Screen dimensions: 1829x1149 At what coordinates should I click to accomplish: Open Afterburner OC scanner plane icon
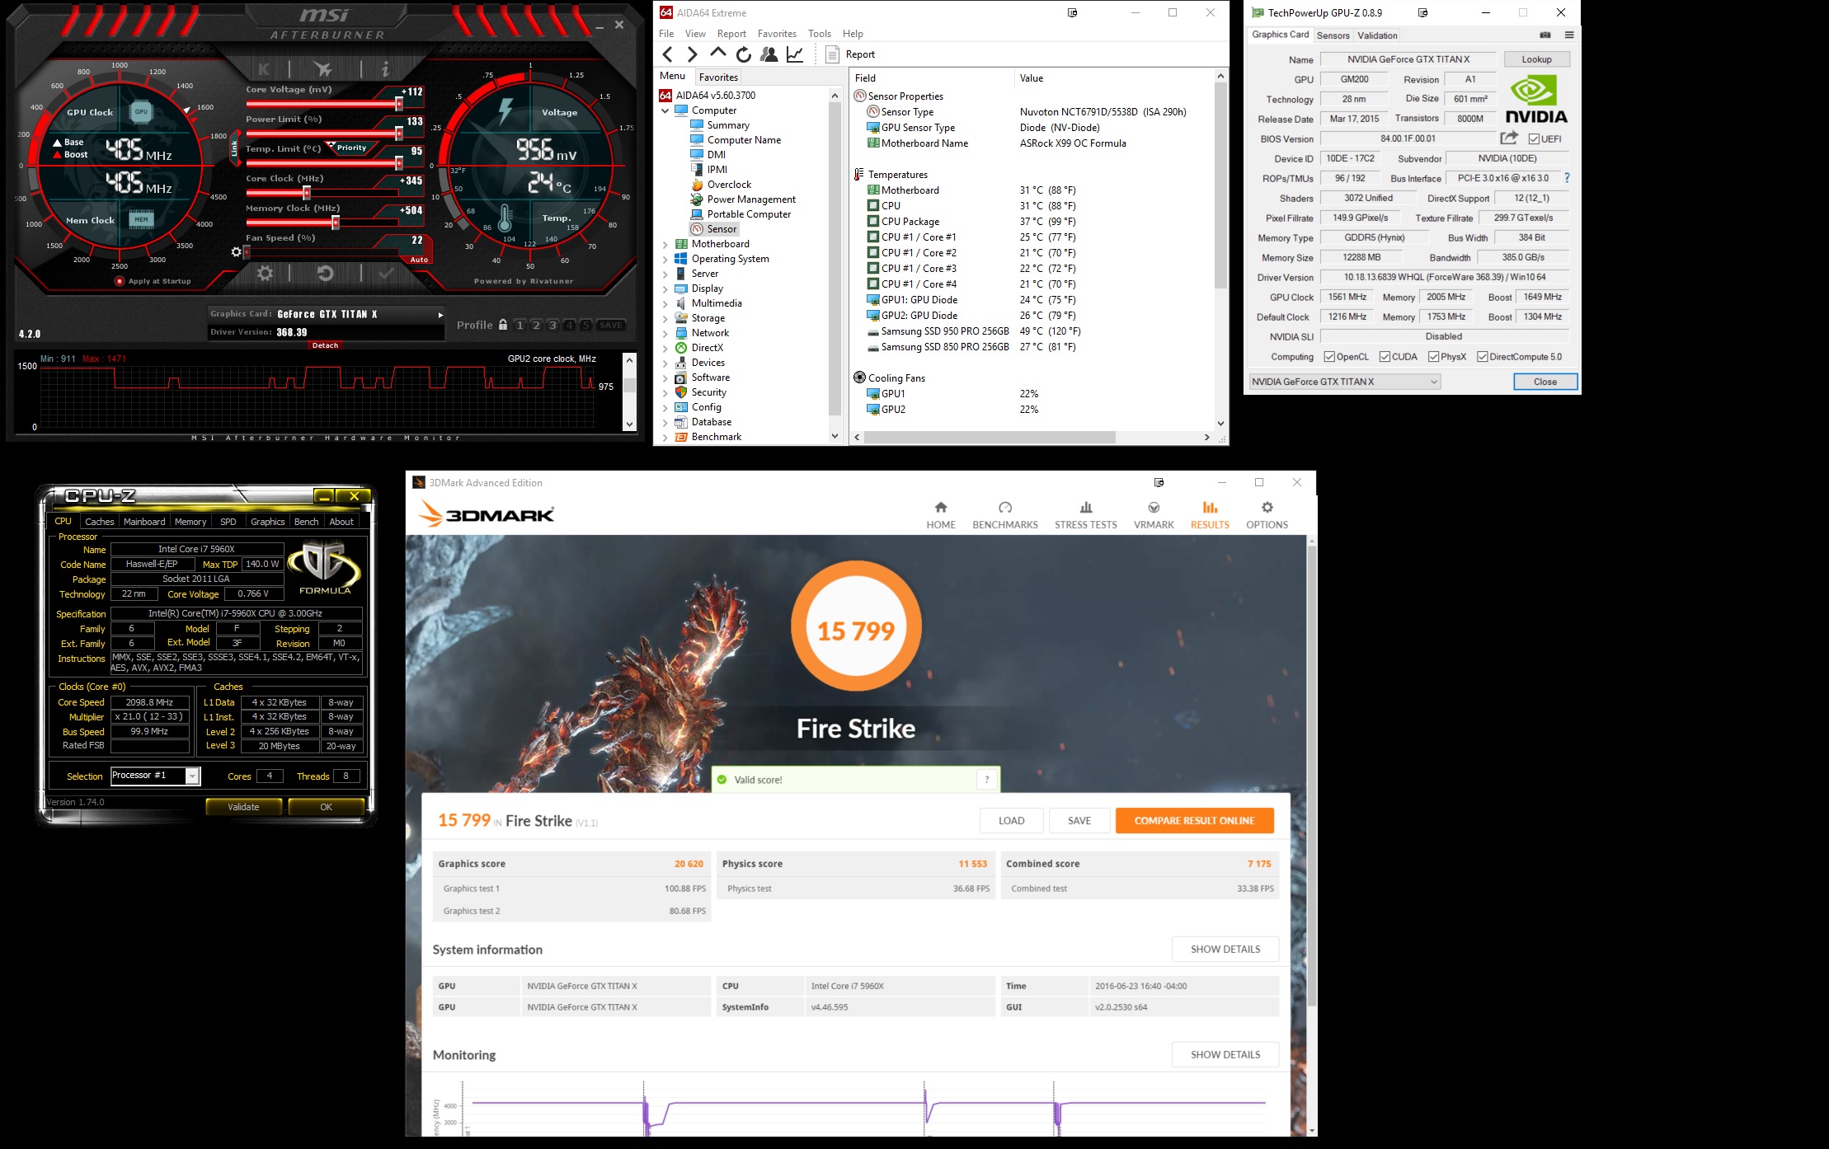point(322,69)
